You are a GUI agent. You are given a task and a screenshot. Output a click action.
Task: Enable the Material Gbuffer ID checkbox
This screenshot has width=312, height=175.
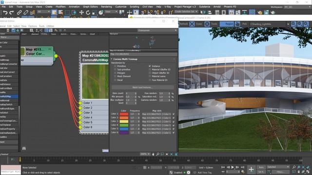coord(150,70)
